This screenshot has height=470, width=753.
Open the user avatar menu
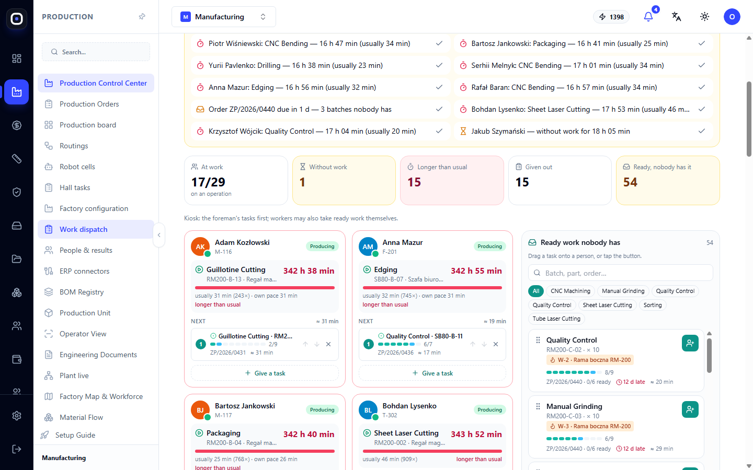[x=732, y=17]
